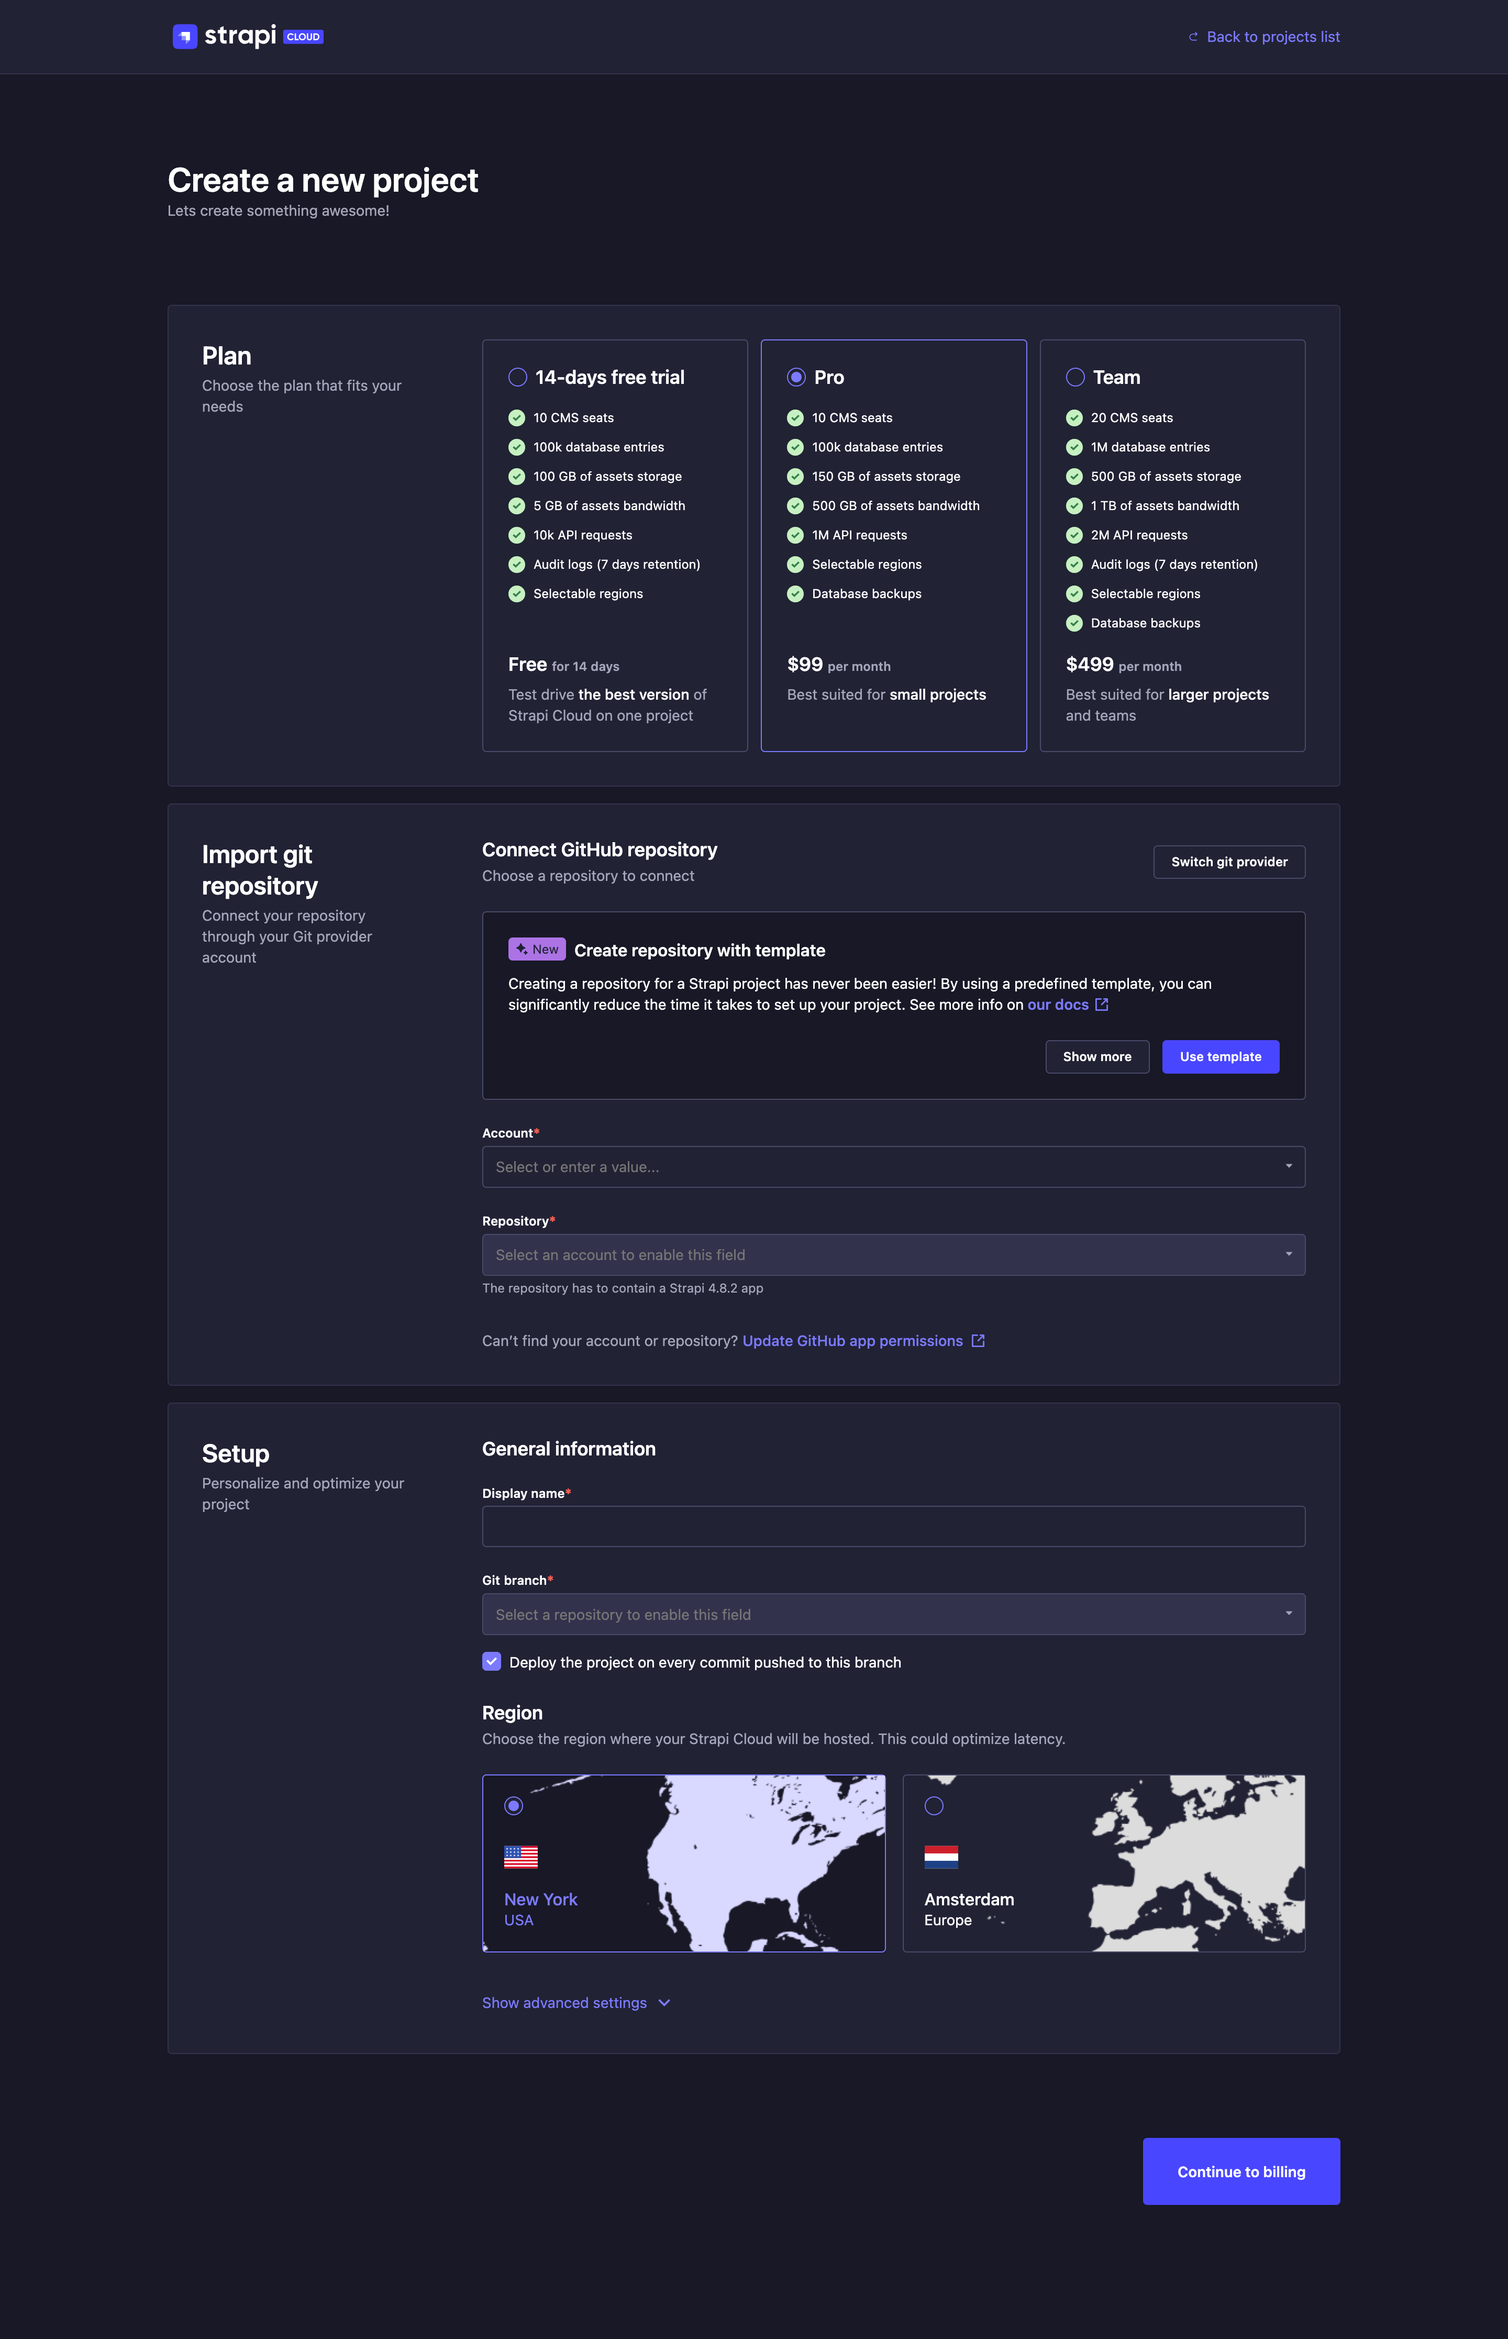The image size is (1508, 2339).
Task: Disable deploy on every commit pushed
Action: pos(492,1661)
